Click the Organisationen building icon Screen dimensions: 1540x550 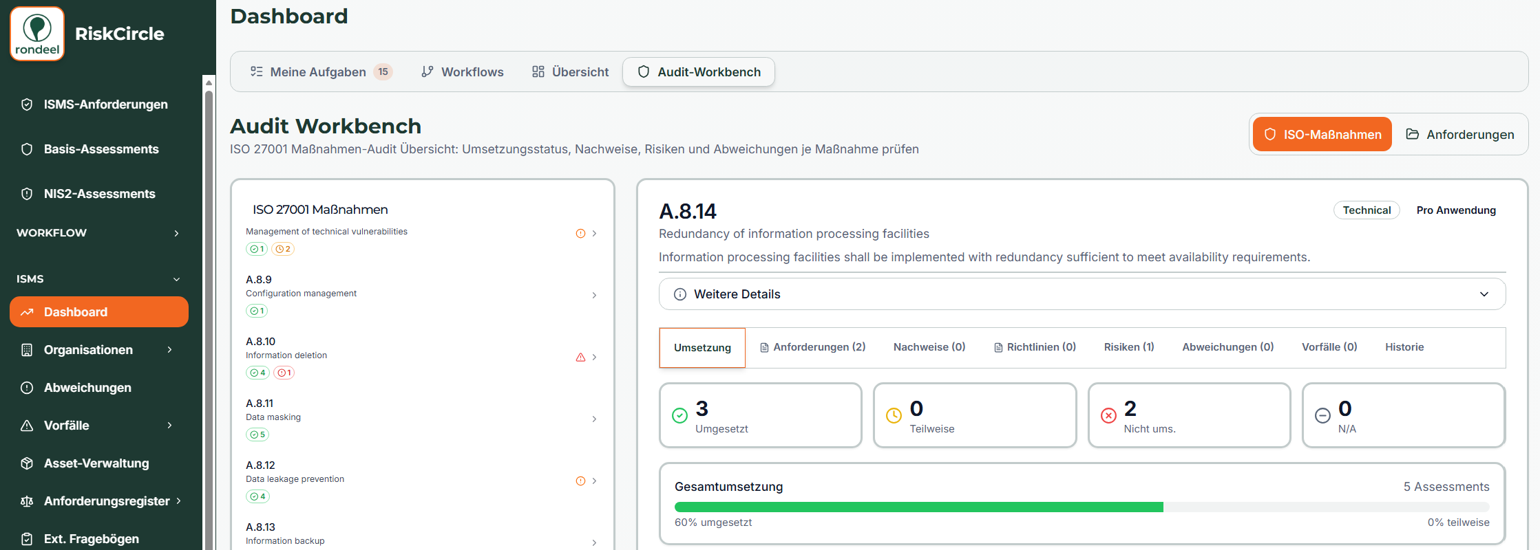[27, 350]
